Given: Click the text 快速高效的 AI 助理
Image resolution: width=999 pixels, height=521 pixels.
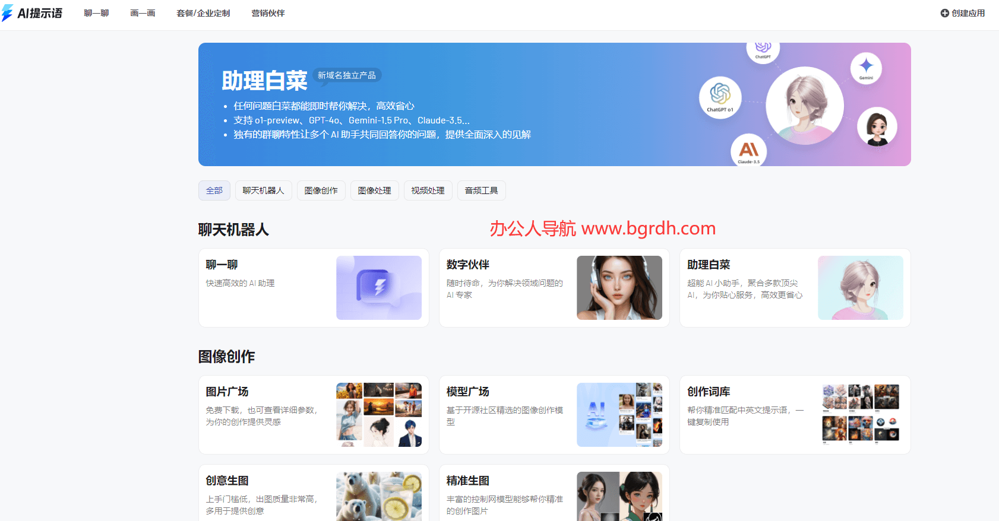Looking at the screenshot, I should [240, 283].
